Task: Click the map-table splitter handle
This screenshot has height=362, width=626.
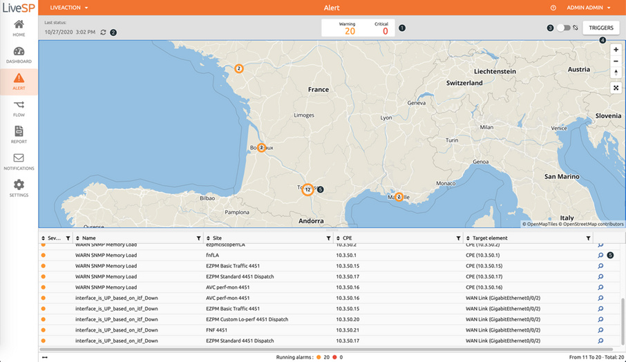Action: pyautogui.click(x=332, y=230)
